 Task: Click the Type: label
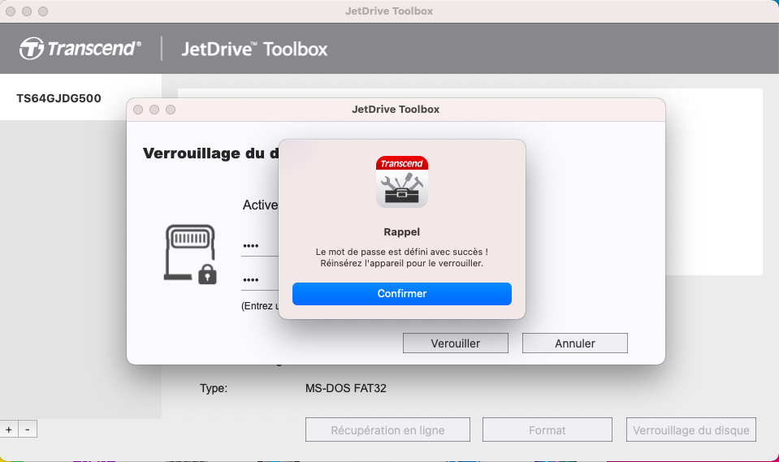pyautogui.click(x=214, y=388)
